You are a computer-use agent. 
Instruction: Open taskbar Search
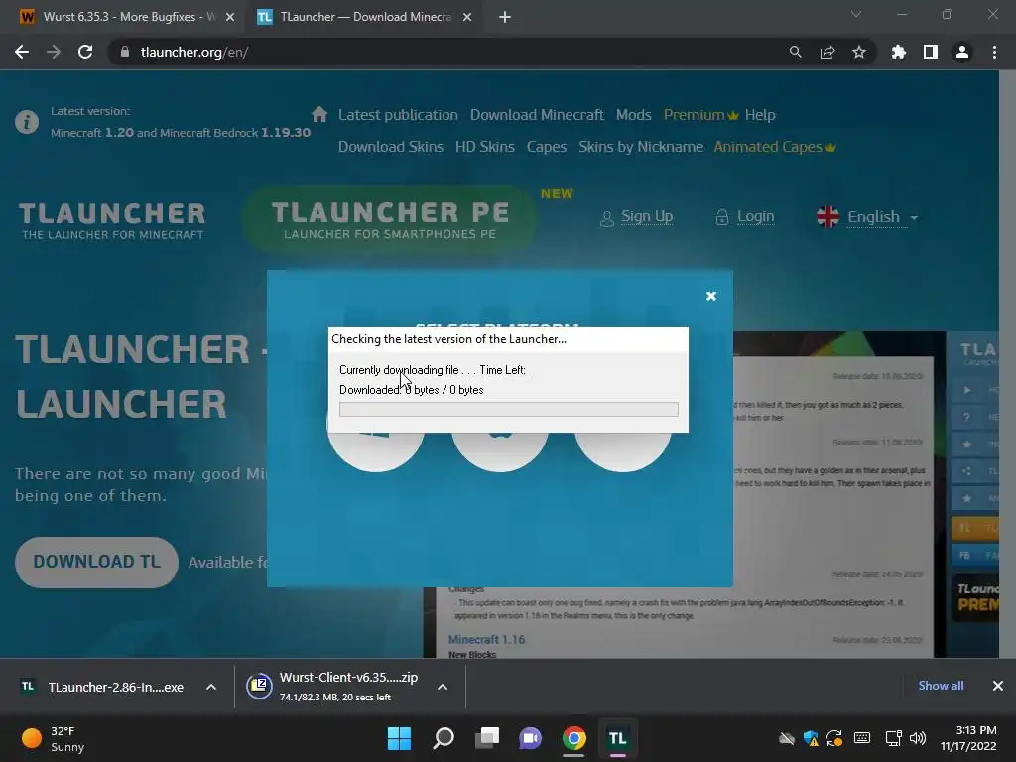pyautogui.click(x=444, y=738)
